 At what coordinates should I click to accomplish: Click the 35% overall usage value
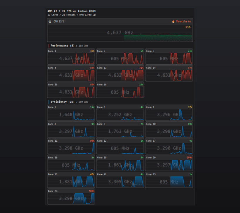188,27
